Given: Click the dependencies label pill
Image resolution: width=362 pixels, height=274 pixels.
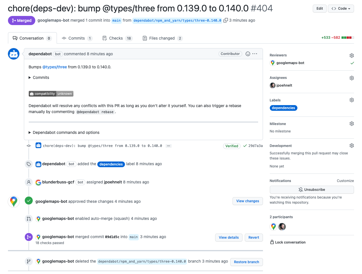Looking at the screenshot, I should pyautogui.click(x=283, y=108).
